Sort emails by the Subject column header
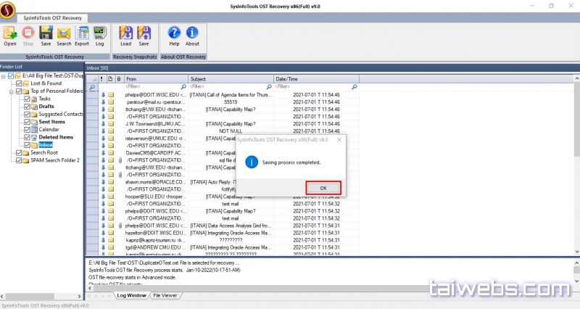 [x=230, y=78]
